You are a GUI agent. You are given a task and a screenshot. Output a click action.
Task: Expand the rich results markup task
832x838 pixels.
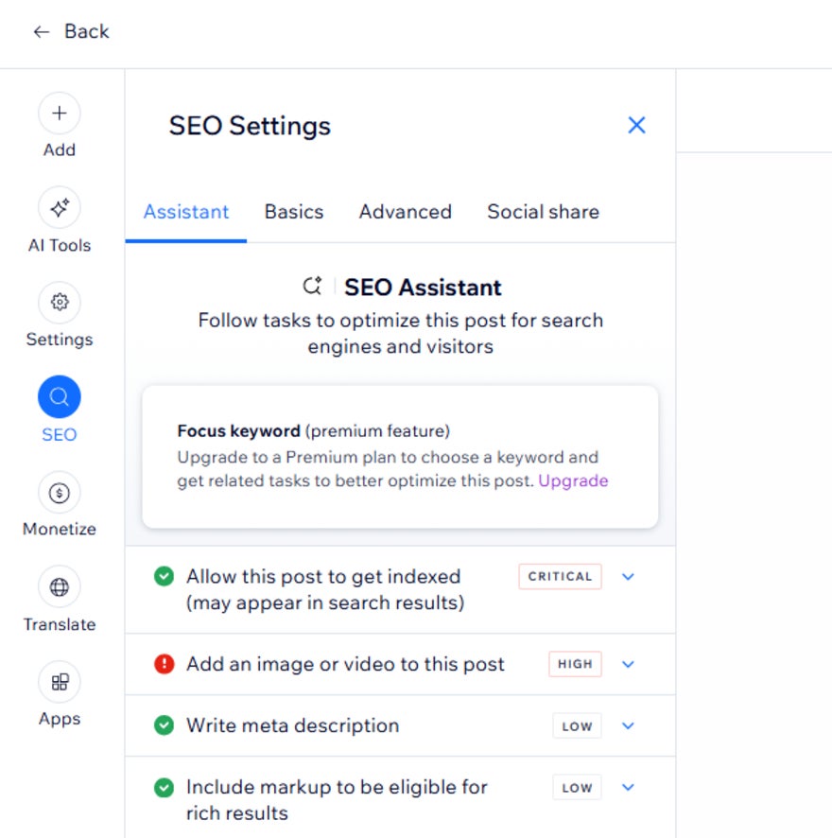click(x=628, y=787)
